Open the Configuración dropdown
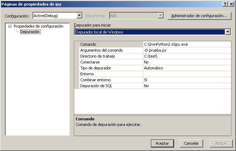236x151 pixels. tap(79, 16)
